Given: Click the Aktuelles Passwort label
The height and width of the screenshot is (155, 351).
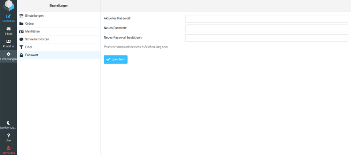Looking at the screenshot, I should pos(117,18).
